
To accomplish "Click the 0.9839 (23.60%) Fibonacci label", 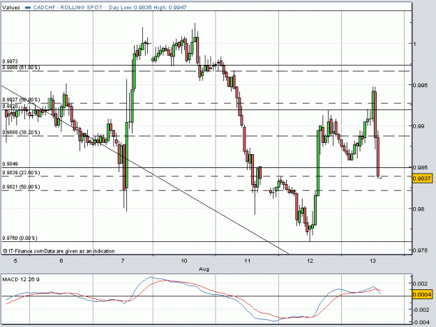I will click(21, 172).
